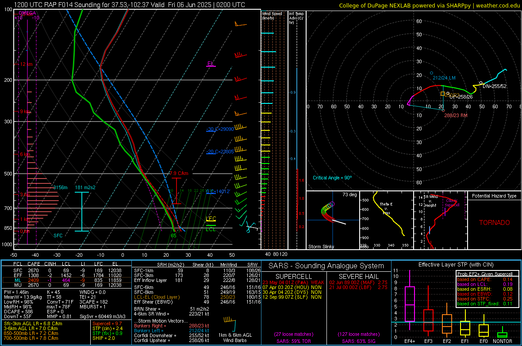The height and width of the screenshot is (346, 522).
Task: Click the Bunkers right-mover circle on hodograph
Action: 443,110
